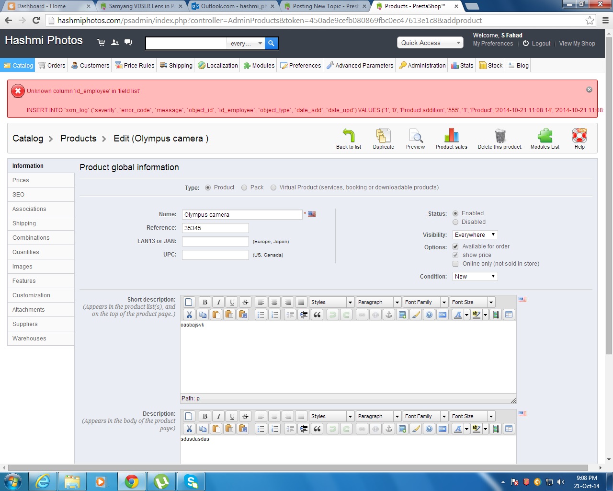The height and width of the screenshot is (491, 613).
Task: Dismiss the red error message
Action: point(589,90)
